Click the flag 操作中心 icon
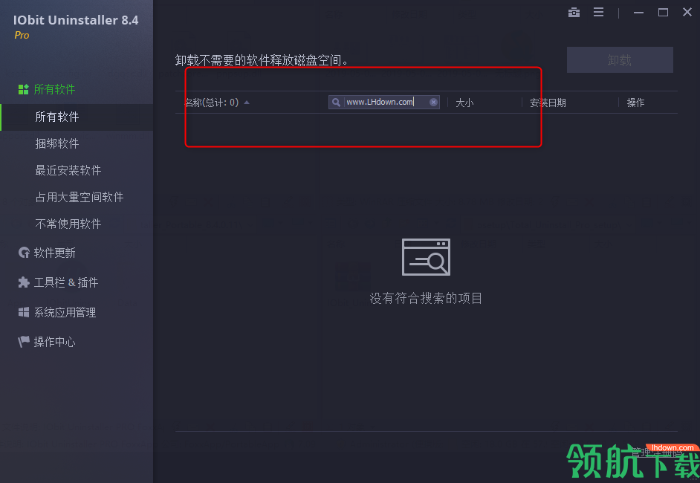Image resolution: width=700 pixels, height=483 pixels. 24,342
